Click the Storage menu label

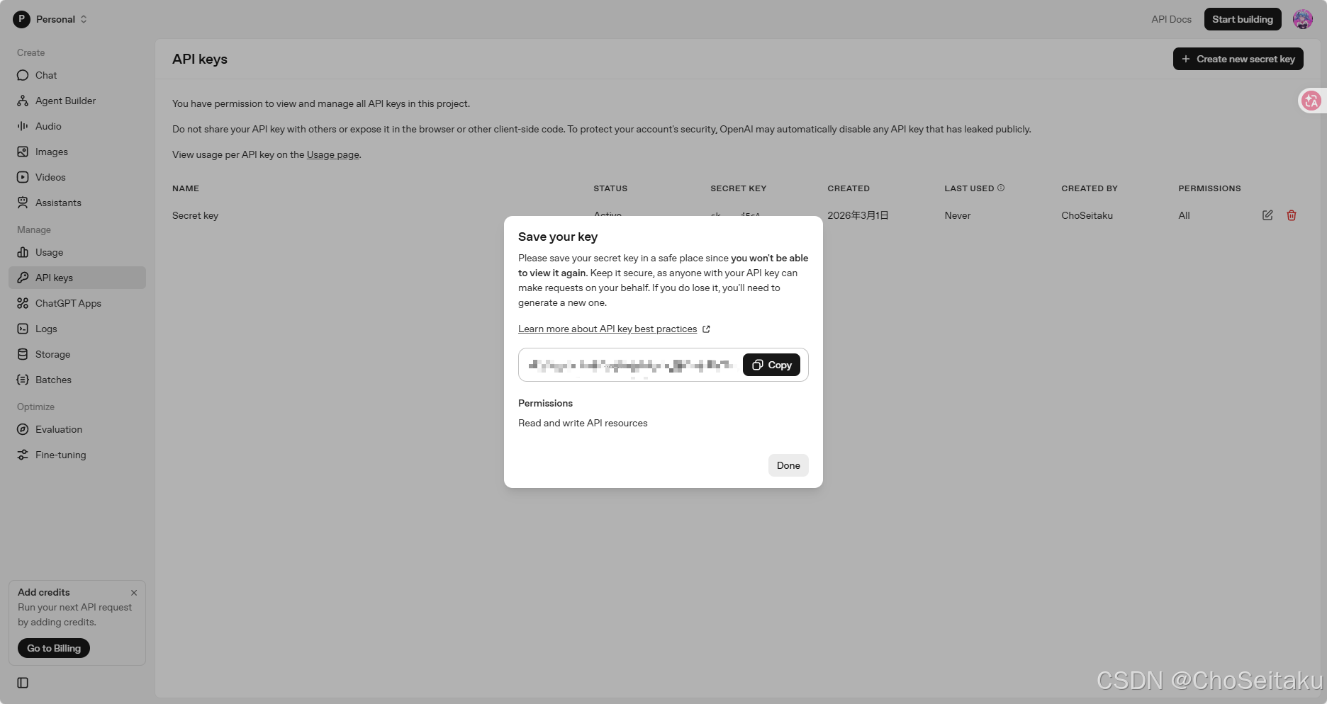pos(52,354)
